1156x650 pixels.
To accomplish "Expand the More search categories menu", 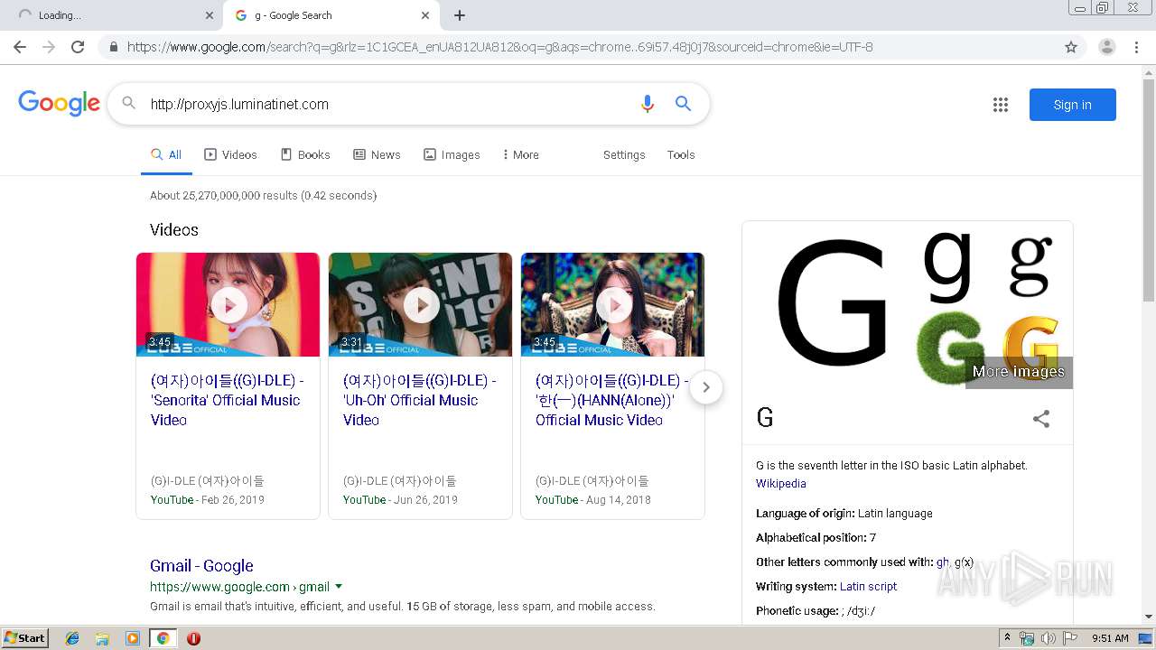I will pos(521,155).
